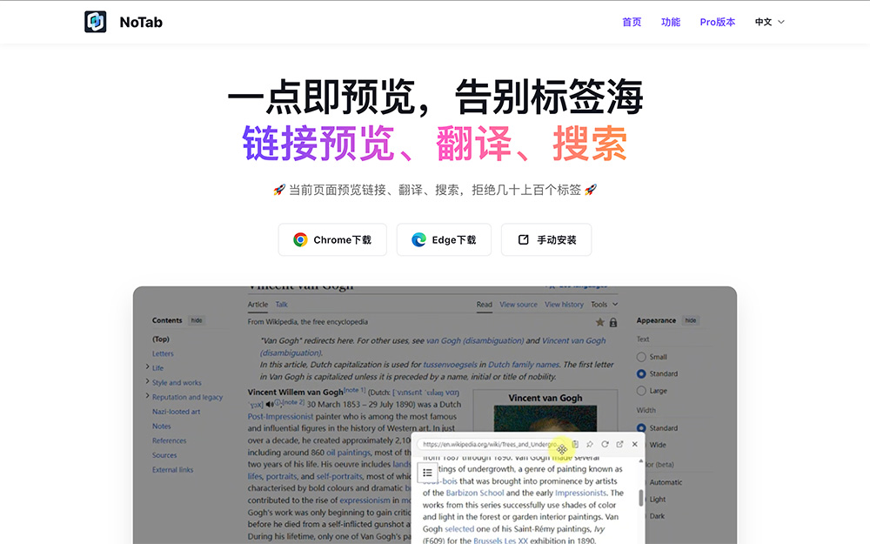This screenshot has width=870, height=544.
Task: Open the tussenvoegsels link
Action: tap(450, 365)
